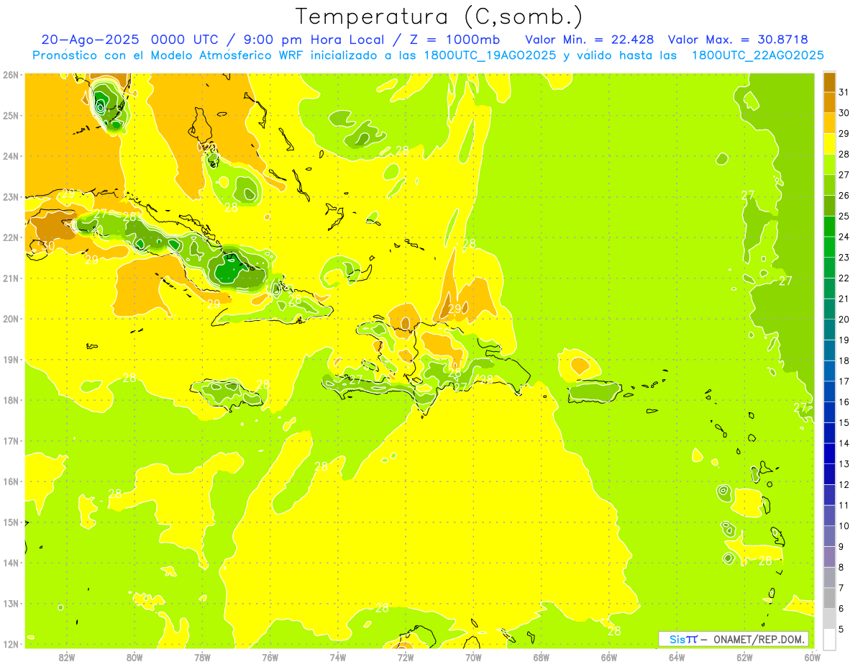Click the longitude label '76W'
Viewport: 863px width, 667px height.
(270, 657)
